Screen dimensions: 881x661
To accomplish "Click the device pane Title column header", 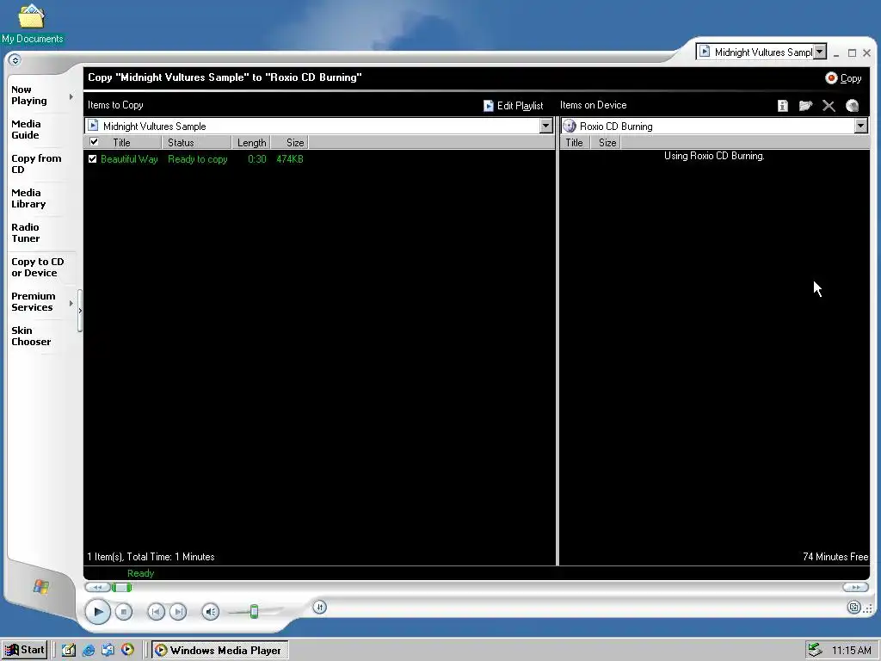I will (x=574, y=142).
